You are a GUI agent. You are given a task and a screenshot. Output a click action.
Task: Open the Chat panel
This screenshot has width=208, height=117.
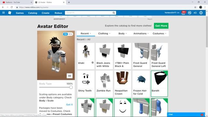[x=186, y=114]
